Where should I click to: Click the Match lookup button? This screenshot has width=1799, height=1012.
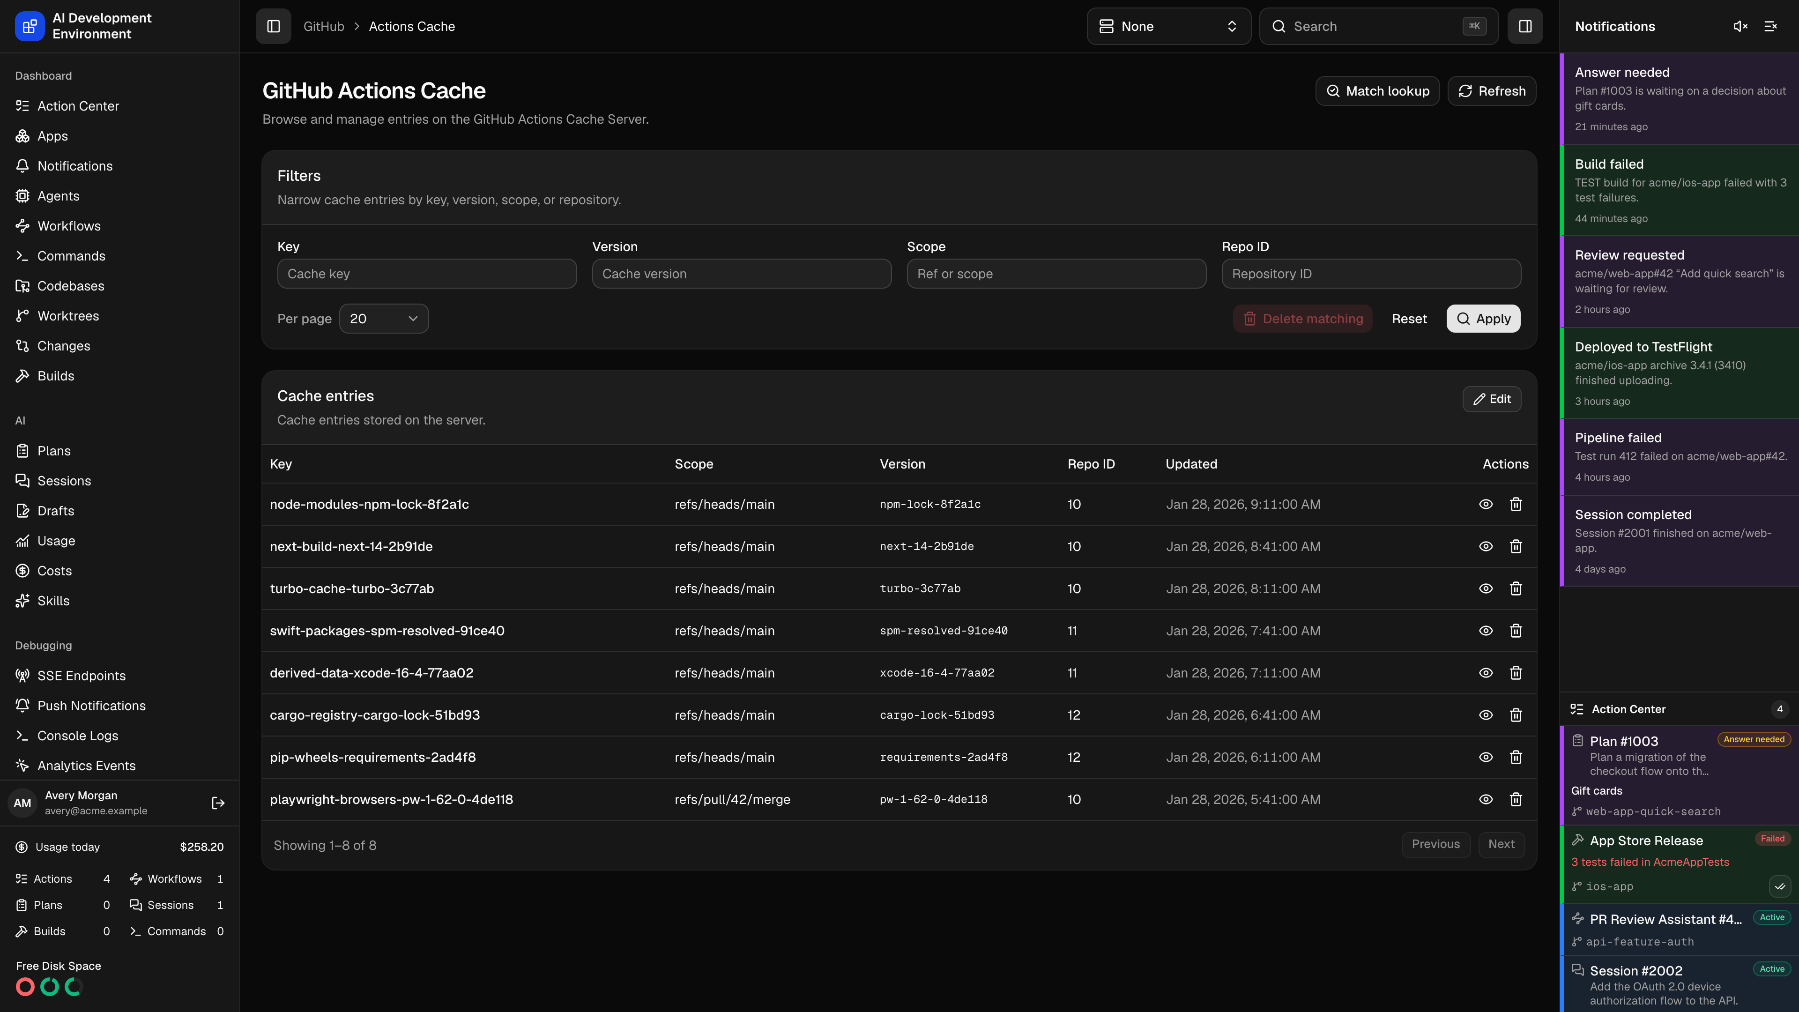pos(1377,91)
